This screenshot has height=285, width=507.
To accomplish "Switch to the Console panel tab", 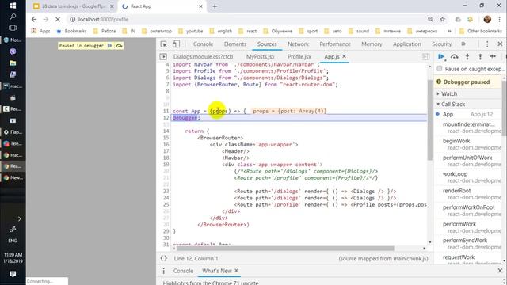I will tap(203, 44).
